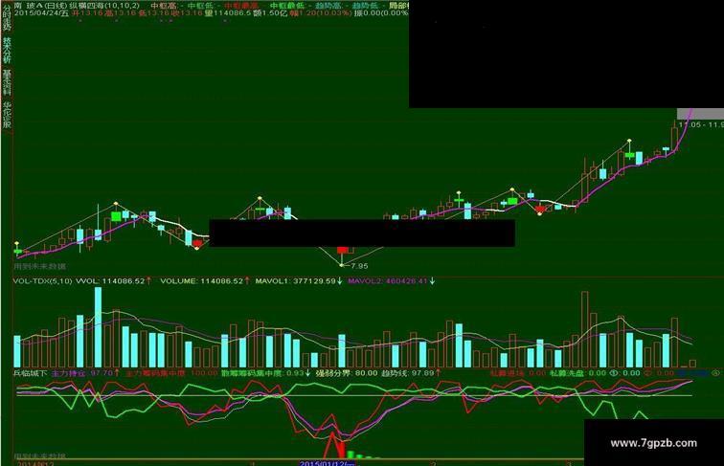Viewport: 724px width, 466px height.
Task: Click the 南玻A(日线) stock title
Action: [40, 6]
